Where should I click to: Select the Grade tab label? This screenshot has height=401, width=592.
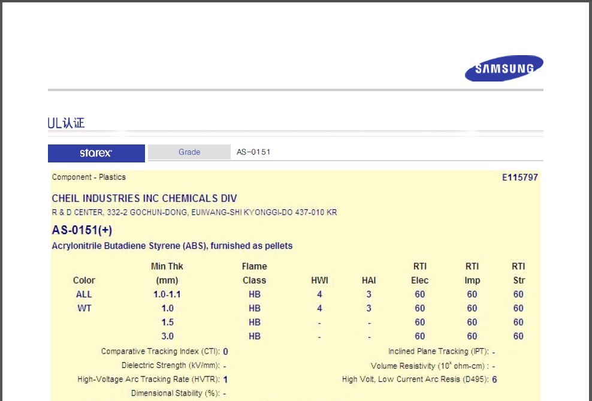(x=189, y=152)
